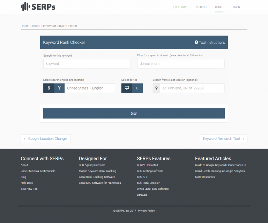Choose mobile device icon
The width and height of the screenshot is (268, 223).
(137, 88)
